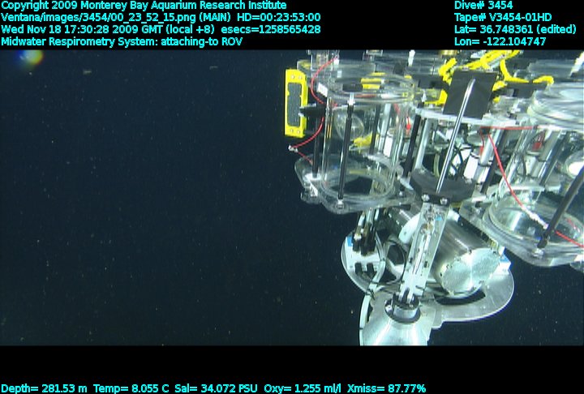Click the Depth= 281.53 m reading
The height and width of the screenshot is (394, 584).
45,388
